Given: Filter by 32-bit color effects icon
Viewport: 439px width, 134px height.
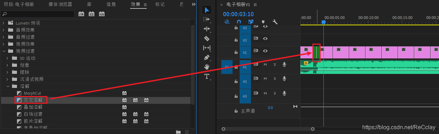Looking at the screenshot, I should tap(92, 14).
